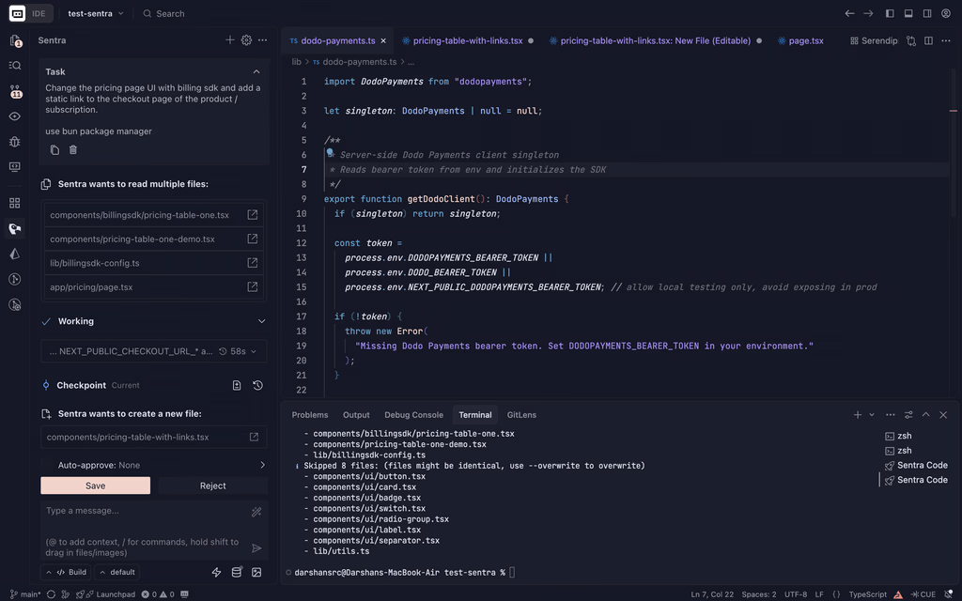962x601 pixels.
Task: Open the page.tsx editor tab
Action: pos(805,41)
